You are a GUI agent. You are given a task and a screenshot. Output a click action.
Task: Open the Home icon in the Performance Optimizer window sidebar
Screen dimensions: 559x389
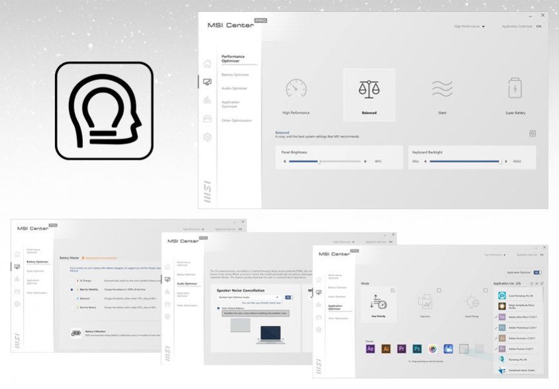point(207,64)
